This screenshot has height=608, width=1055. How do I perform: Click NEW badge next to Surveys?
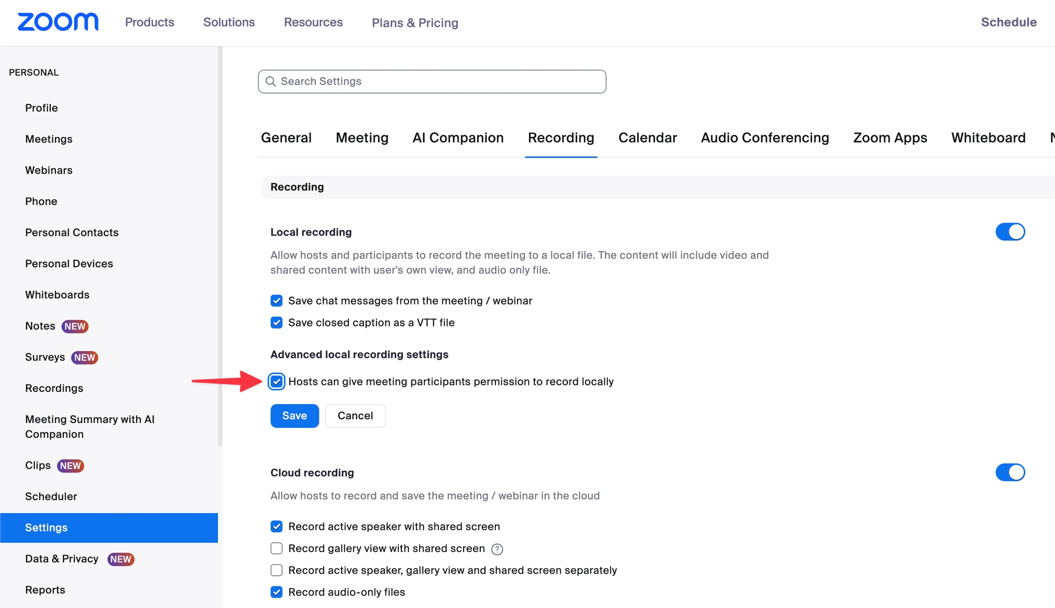pyautogui.click(x=85, y=357)
